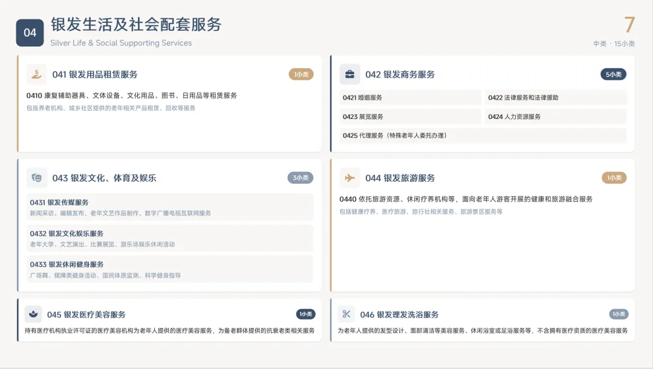Viewport: 653px width, 369px height.
Task: Toggle the 1小类 badge on card 041
Action: [300, 74]
